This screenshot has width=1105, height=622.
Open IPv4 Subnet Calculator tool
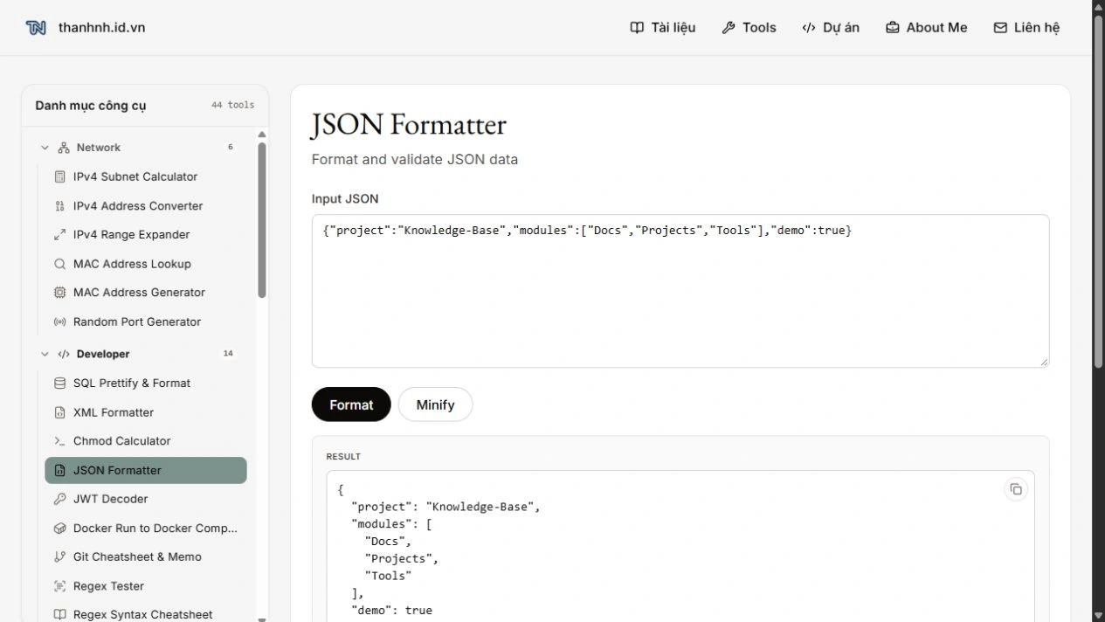[x=146, y=176]
